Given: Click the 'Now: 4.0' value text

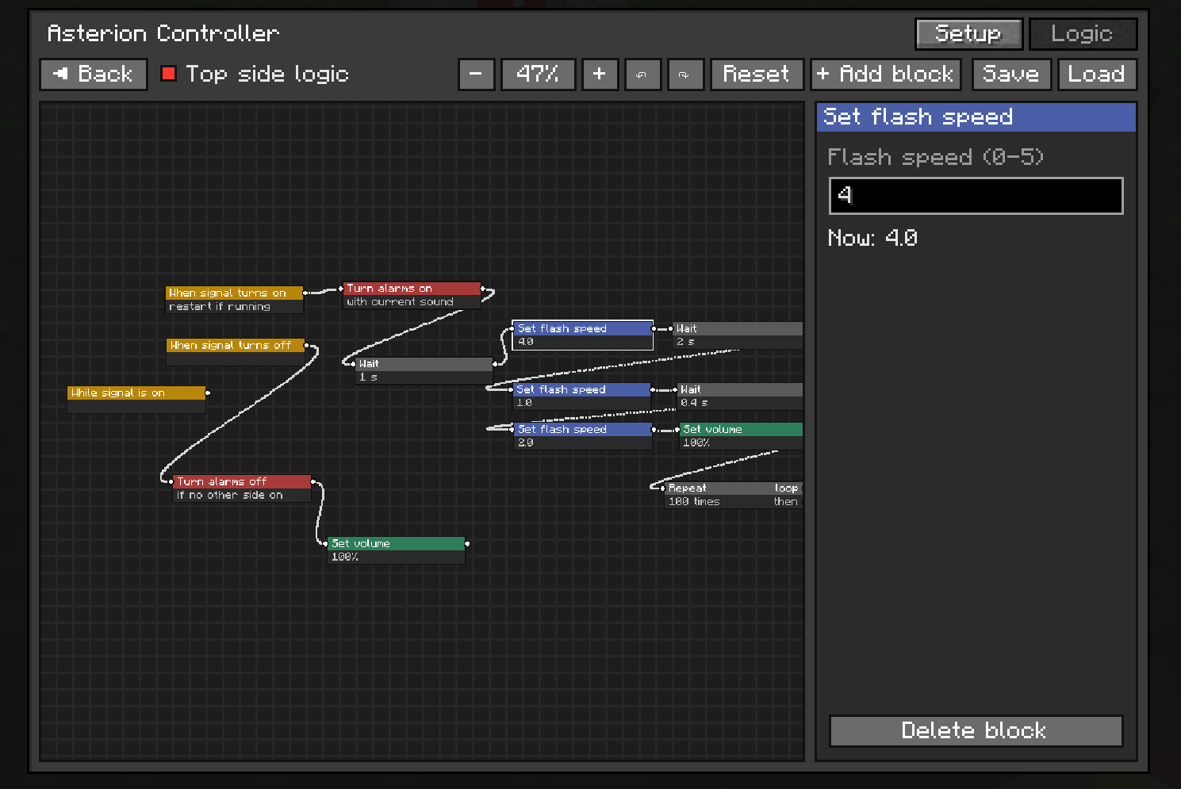Looking at the screenshot, I should [x=872, y=238].
